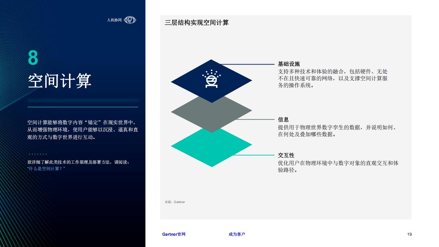Click the infrastructure icon in navy diamond
The image size is (439, 247).
[211, 79]
